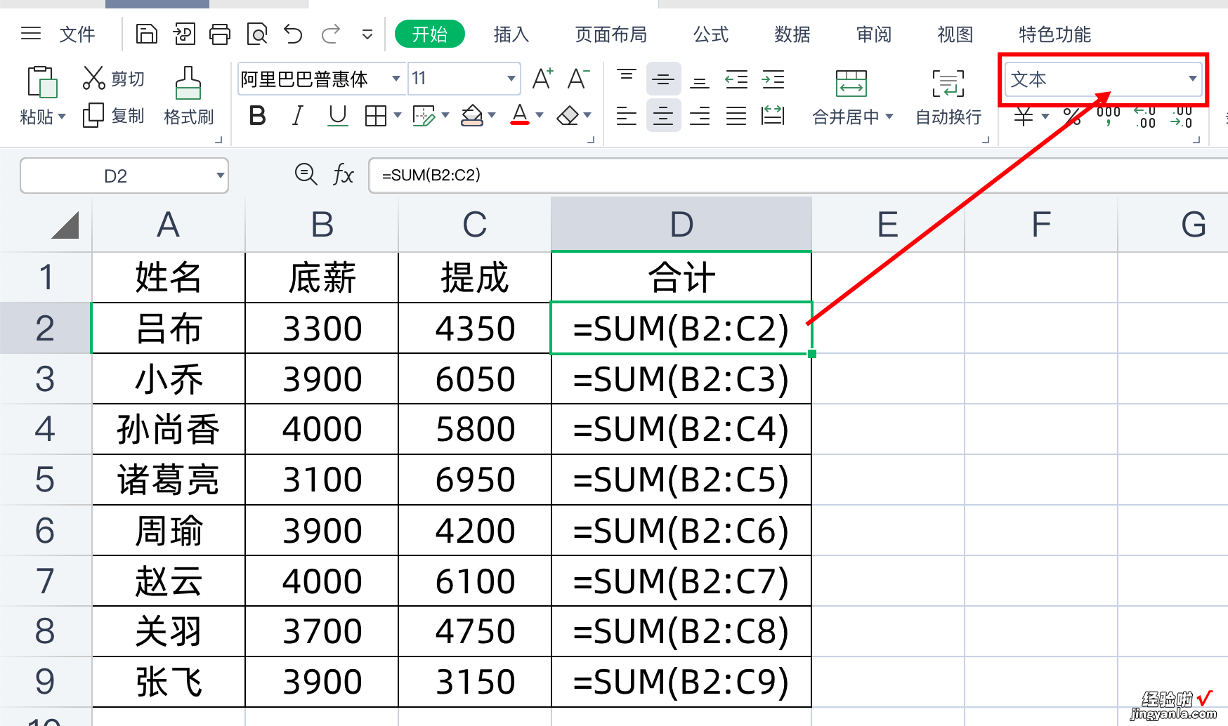The width and height of the screenshot is (1228, 726).
Task: Expand fill color dropdown arrow
Action: click(492, 115)
